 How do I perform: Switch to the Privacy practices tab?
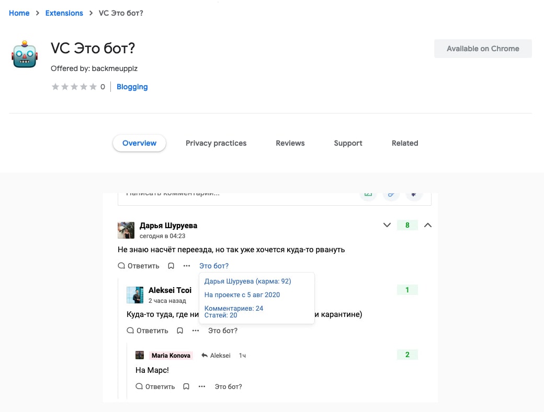(x=216, y=143)
